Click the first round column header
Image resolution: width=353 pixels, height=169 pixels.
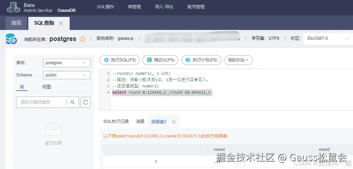(x=219, y=149)
